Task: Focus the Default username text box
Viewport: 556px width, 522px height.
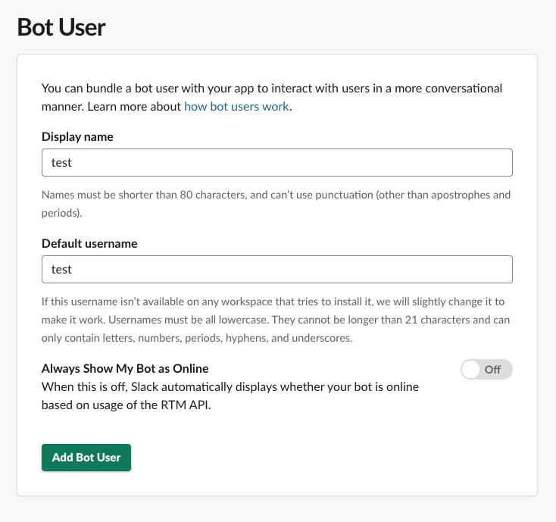Action: click(x=276, y=269)
